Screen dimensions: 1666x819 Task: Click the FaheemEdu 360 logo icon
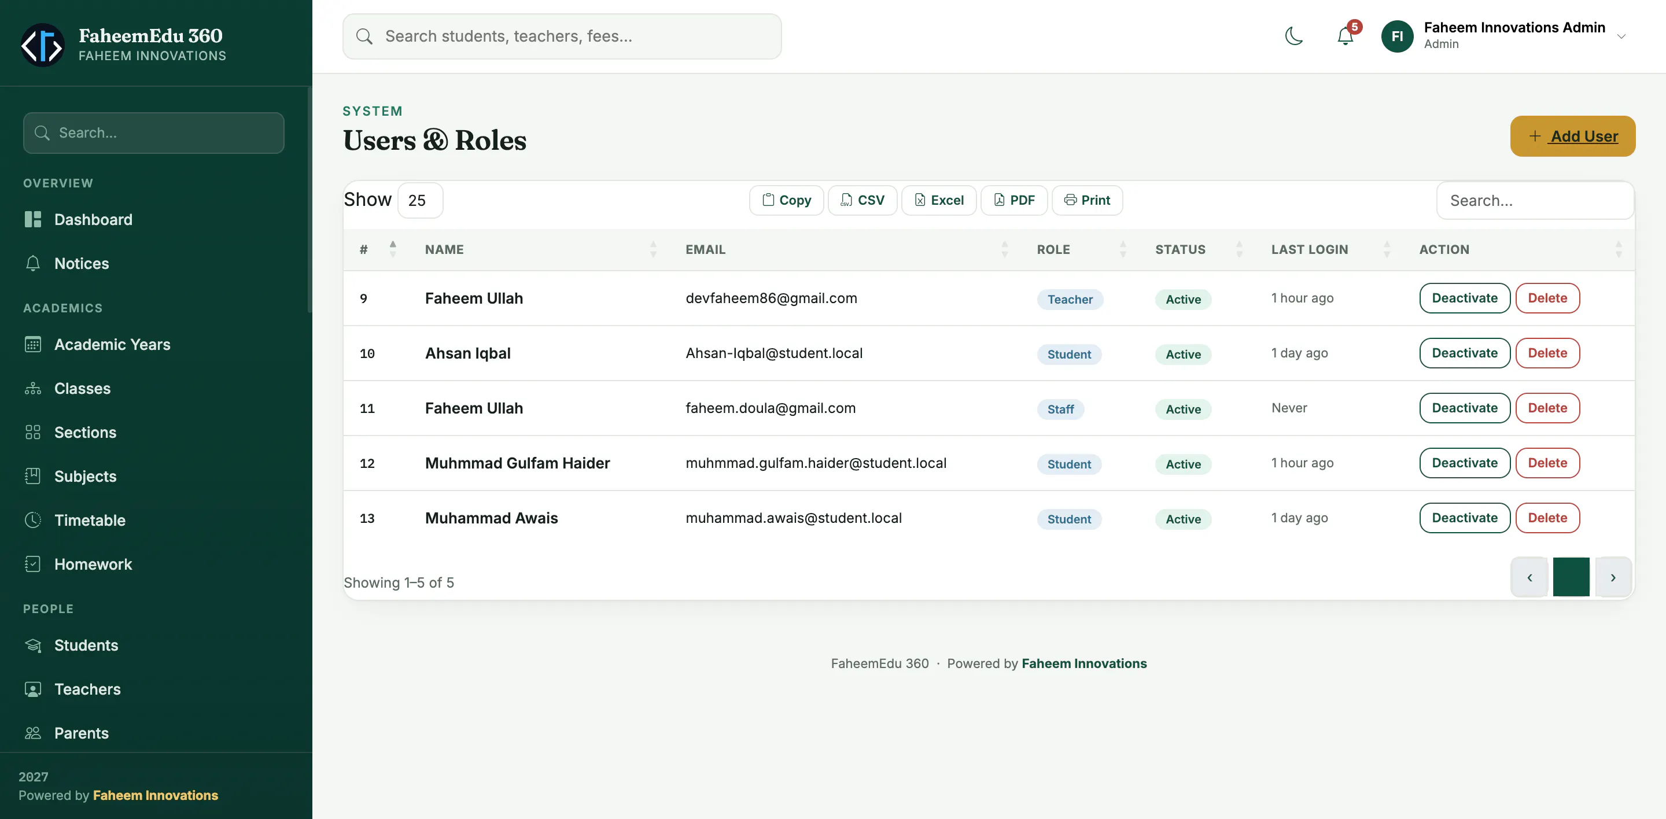(x=43, y=45)
